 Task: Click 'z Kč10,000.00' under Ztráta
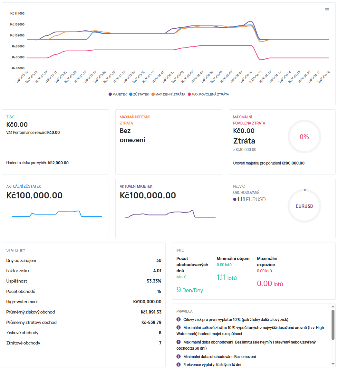coord(245,150)
